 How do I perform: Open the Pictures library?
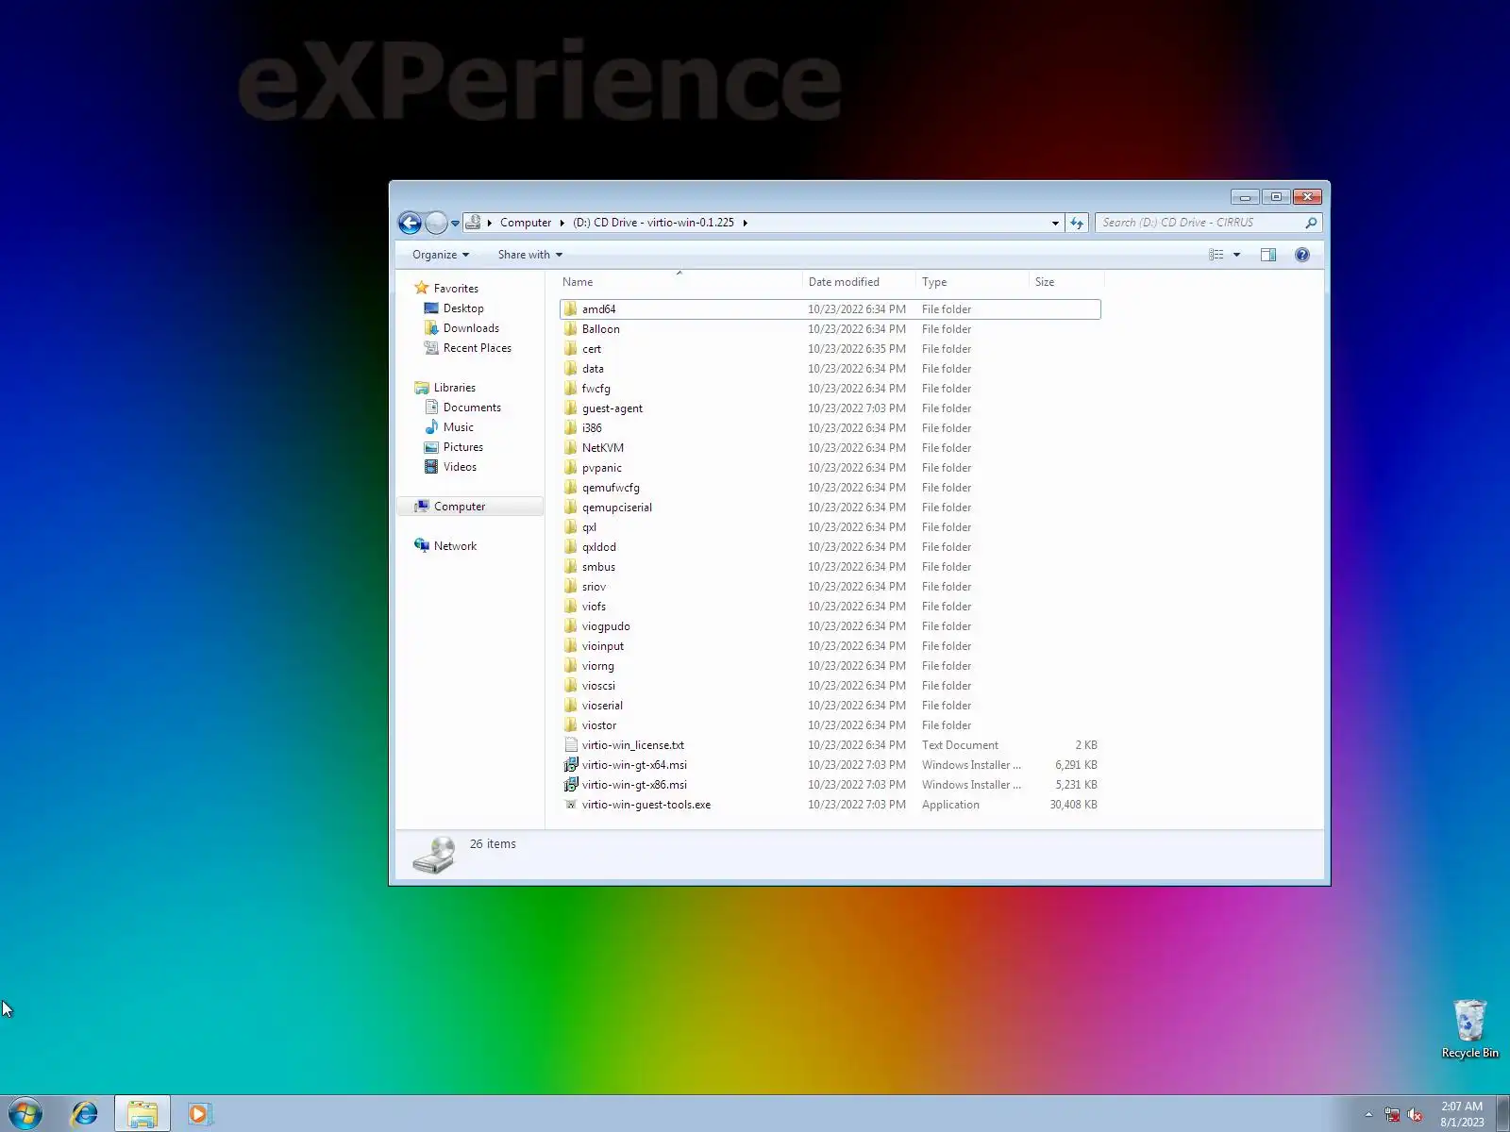[x=463, y=447]
